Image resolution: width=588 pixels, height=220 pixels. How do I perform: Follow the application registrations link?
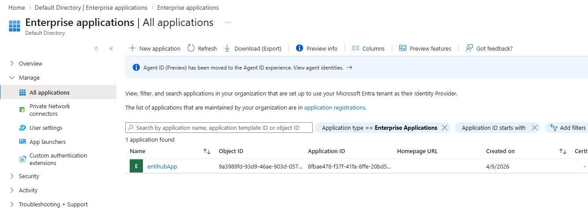coord(335,107)
